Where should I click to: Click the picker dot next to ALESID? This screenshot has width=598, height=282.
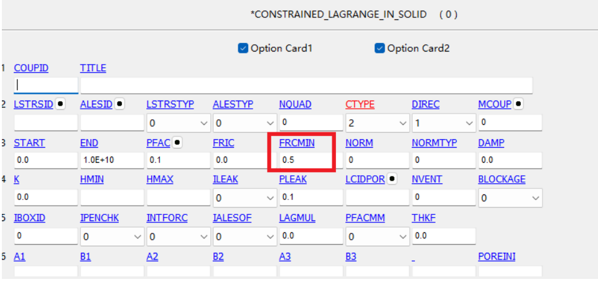pos(119,104)
